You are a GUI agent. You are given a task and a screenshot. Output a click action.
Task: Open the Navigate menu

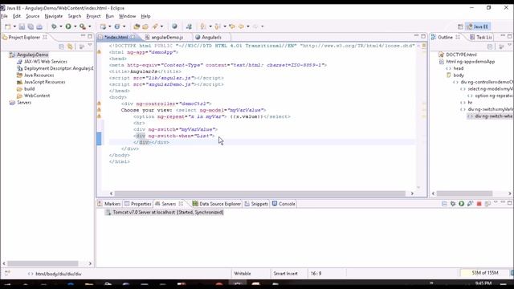point(54,16)
